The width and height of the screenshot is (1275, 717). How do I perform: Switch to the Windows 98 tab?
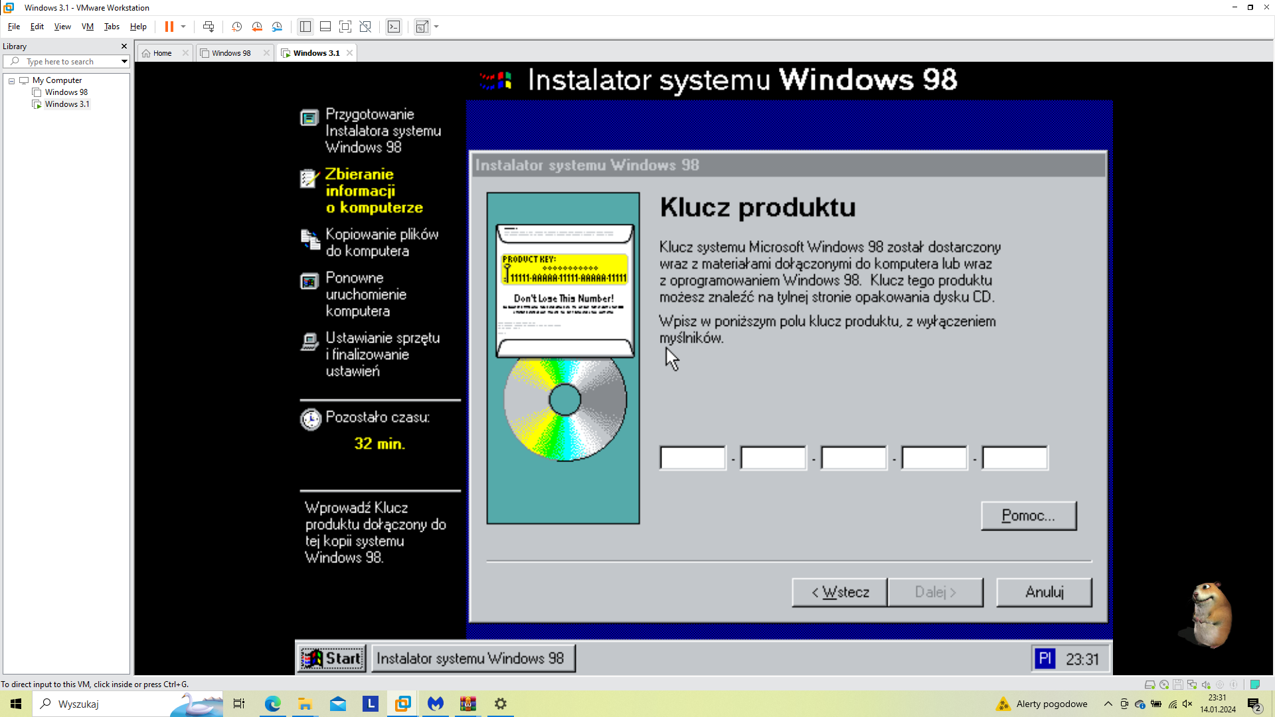point(230,52)
